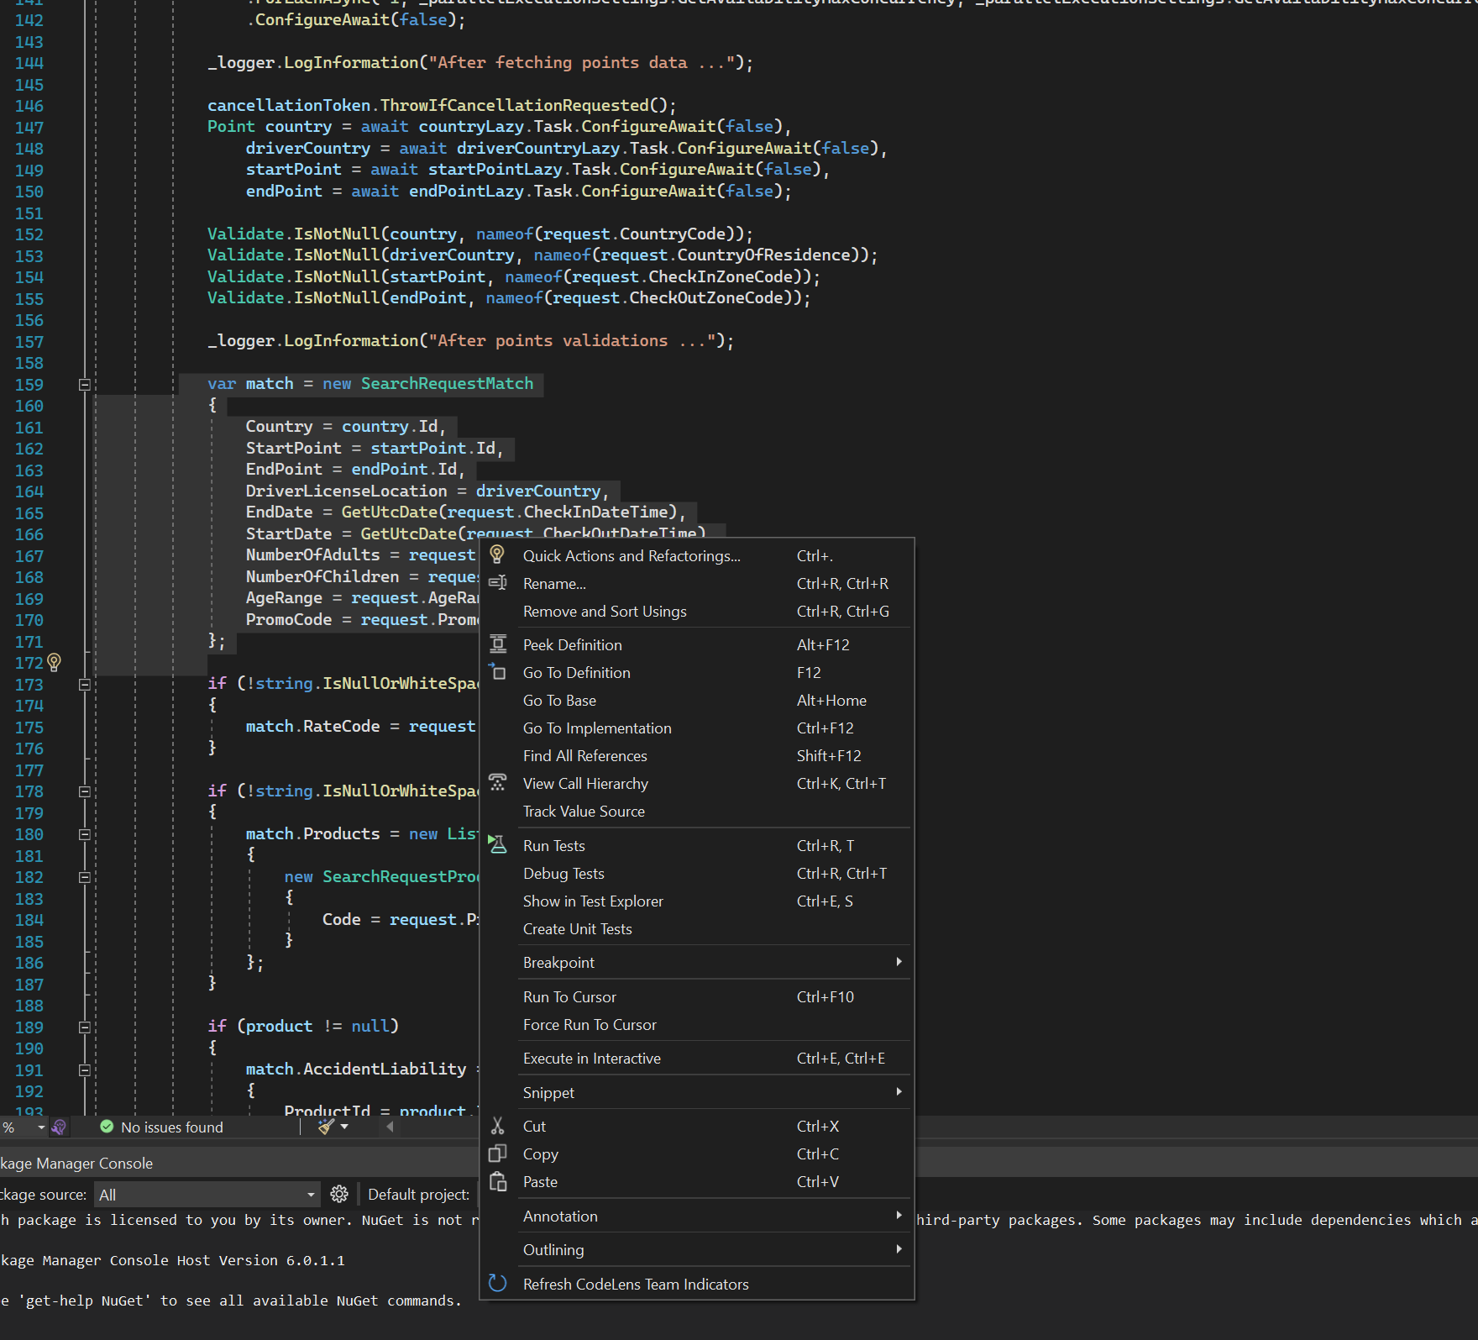
Task: Select Track Value Source
Action: 697,811
